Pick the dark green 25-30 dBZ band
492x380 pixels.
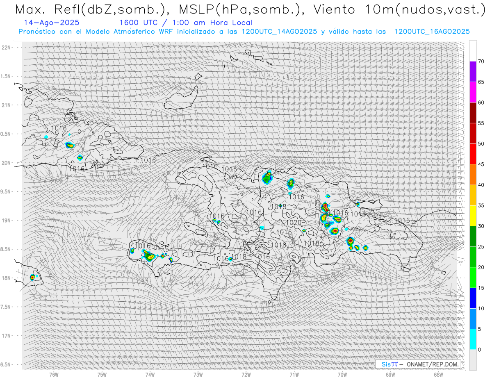coord(473,237)
